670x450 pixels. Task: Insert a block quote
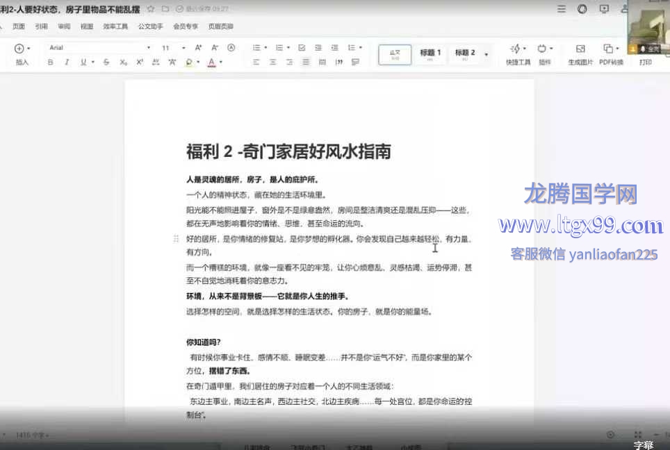tap(339, 62)
